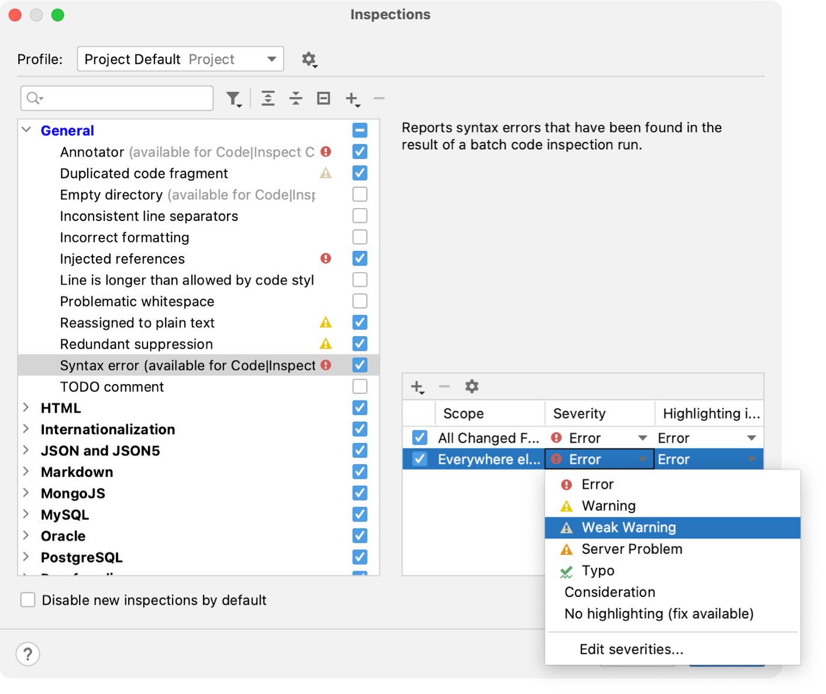Enable the Empty directory inspection
This screenshot has height=694, width=826.
click(360, 194)
